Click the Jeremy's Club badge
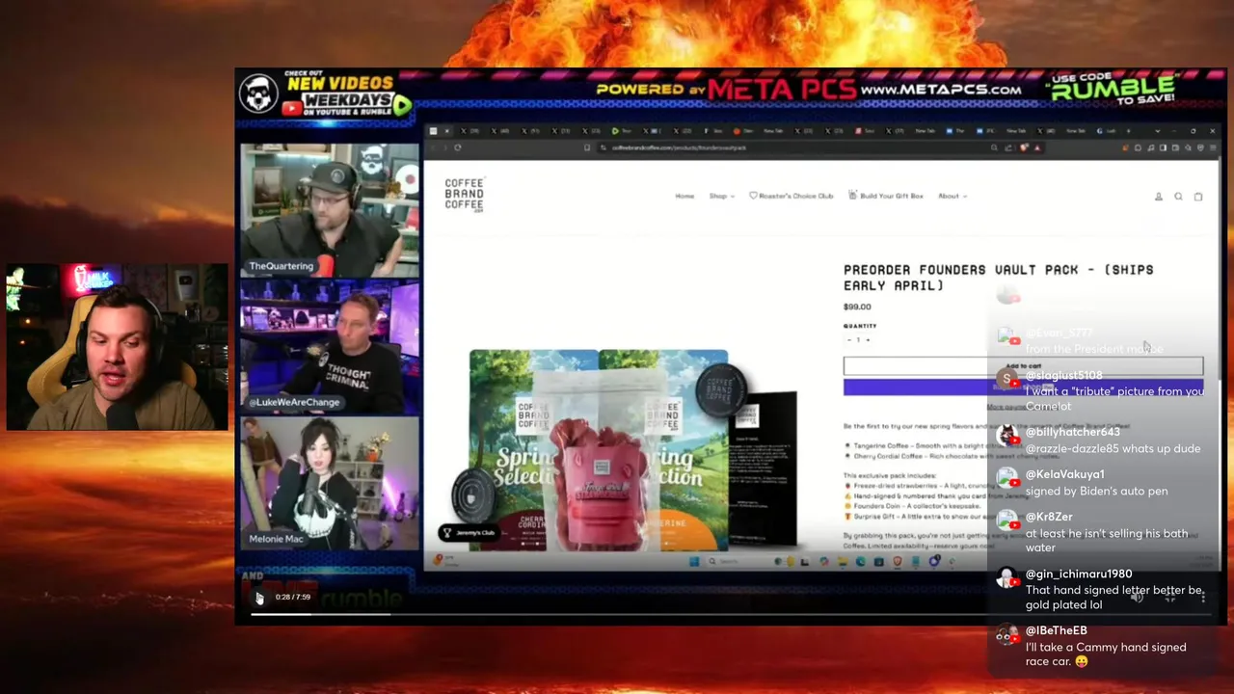This screenshot has width=1234, height=694. click(469, 532)
